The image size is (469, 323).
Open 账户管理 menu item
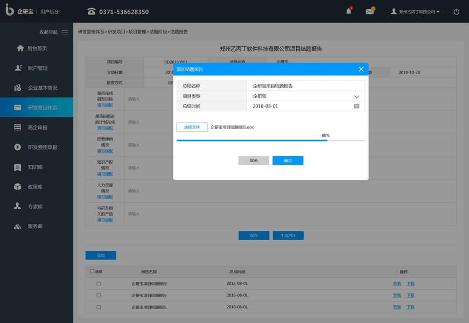[37, 68]
